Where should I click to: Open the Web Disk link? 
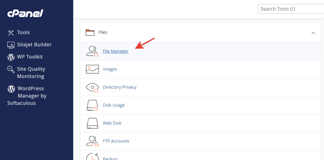(112, 123)
